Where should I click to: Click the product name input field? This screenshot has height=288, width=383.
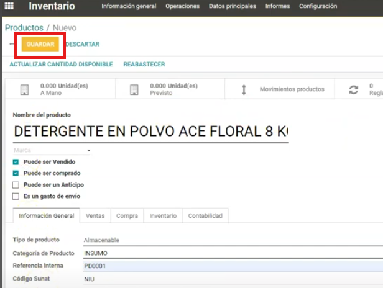click(151, 132)
